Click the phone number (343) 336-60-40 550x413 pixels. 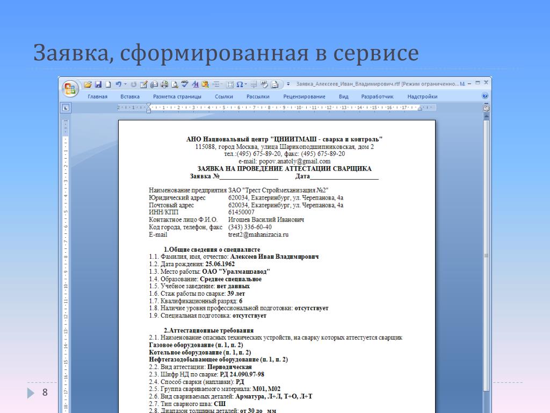pos(250,227)
